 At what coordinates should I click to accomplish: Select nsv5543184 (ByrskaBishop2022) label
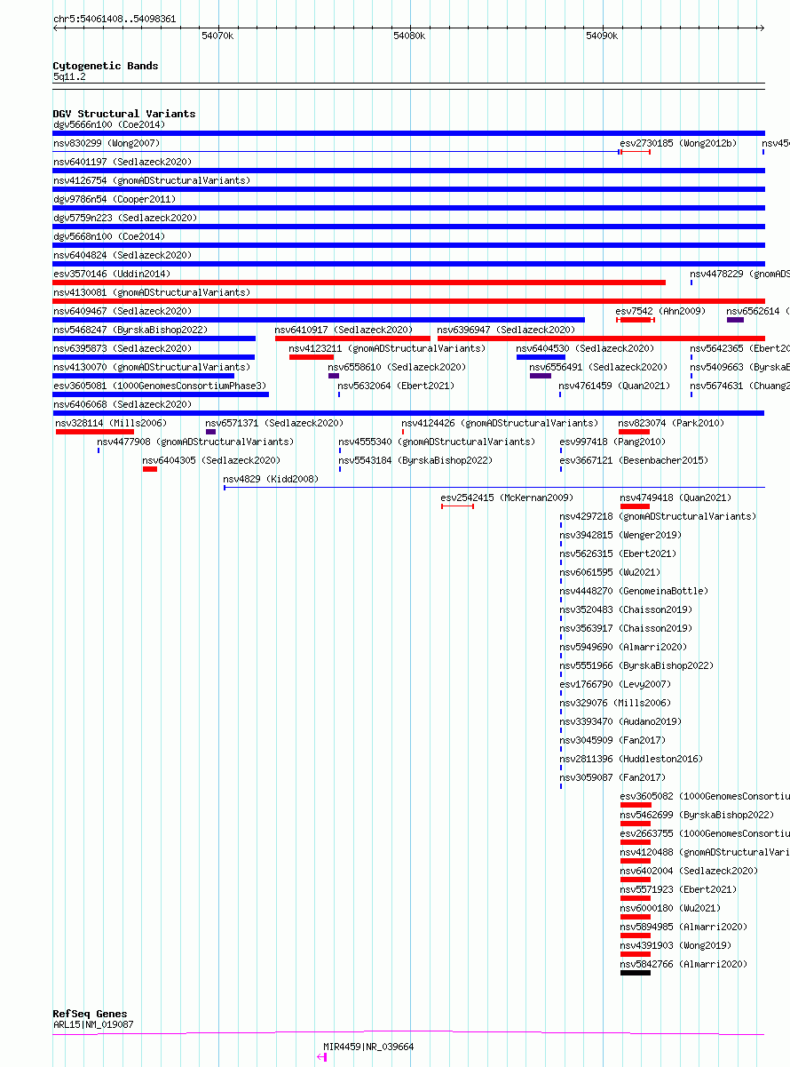tap(415, 460)
